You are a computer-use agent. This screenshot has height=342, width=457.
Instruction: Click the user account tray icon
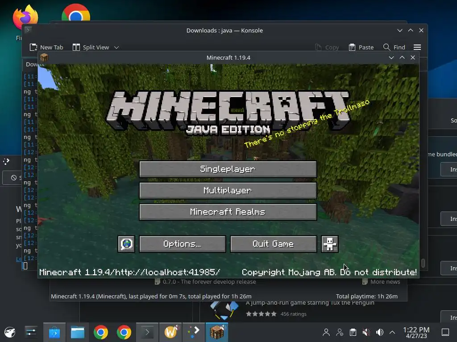326,332
